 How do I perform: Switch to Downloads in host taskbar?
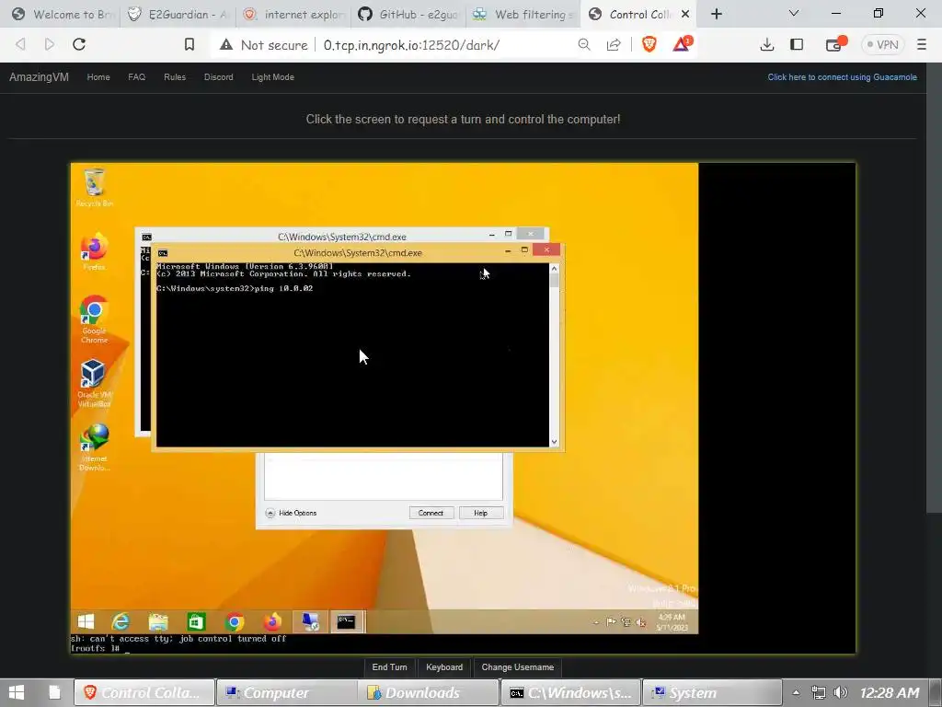429,692
